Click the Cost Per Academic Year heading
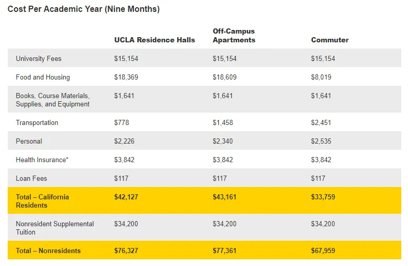This screenshot has width=408, height=266. pyautogui.click(x=83, y=9)
